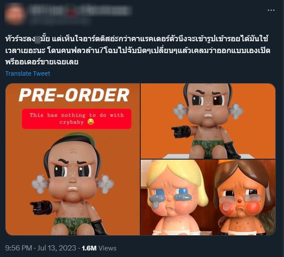Click the blurred display name
284x257 pixels.
click(80, 10)
